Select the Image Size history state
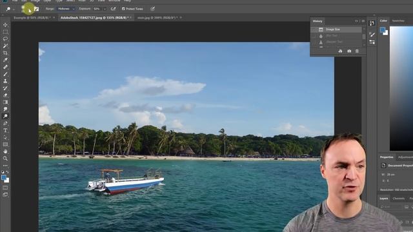 pos(336,30)
